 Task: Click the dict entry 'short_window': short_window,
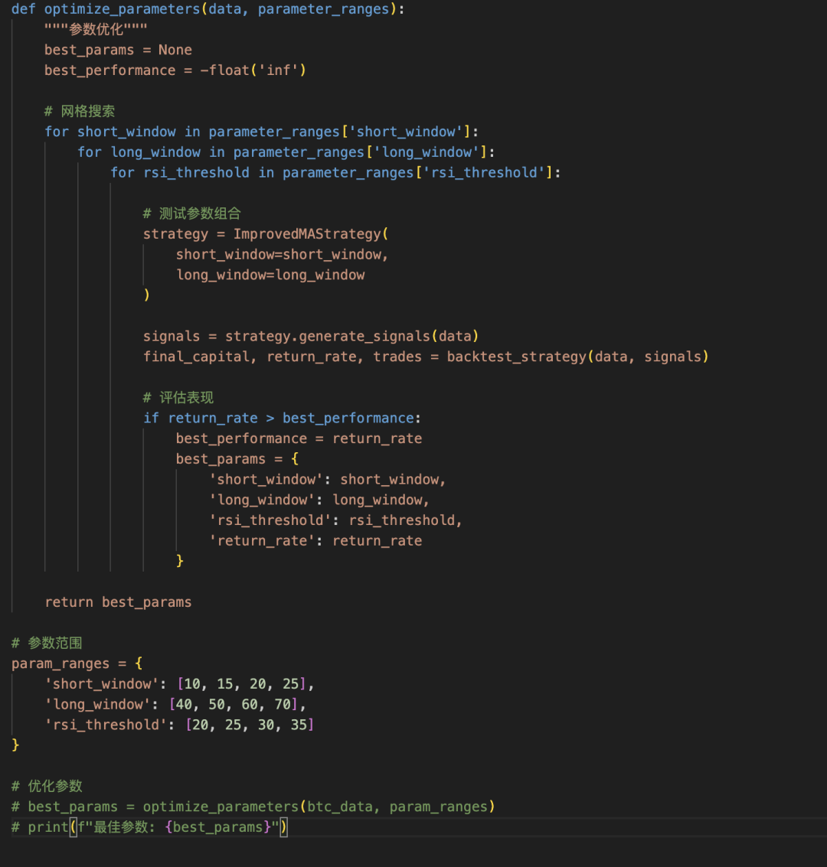[x=328, y=479]
